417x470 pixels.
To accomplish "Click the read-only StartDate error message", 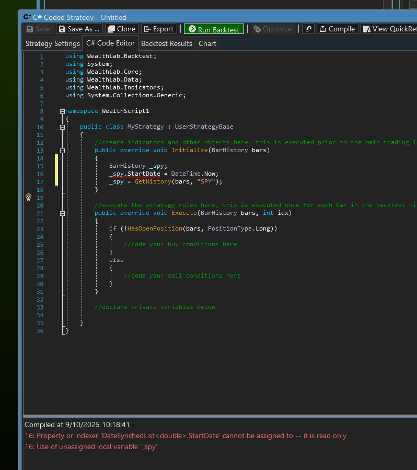I will pos(186,435).
